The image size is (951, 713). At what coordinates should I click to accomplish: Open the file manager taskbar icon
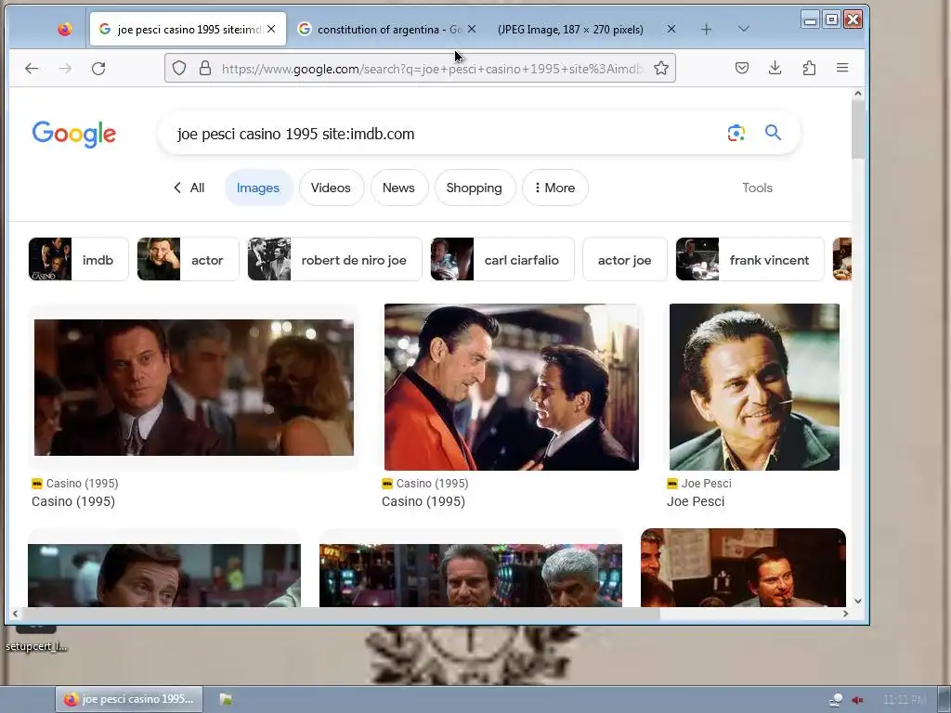pyautogui.click(x=226, y=699)
